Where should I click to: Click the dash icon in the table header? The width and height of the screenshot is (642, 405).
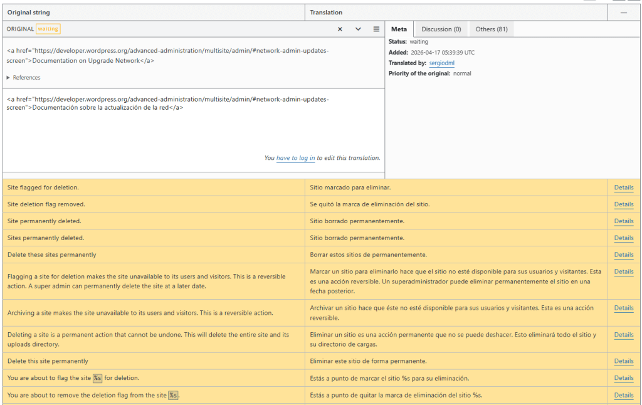pos(623,13)
